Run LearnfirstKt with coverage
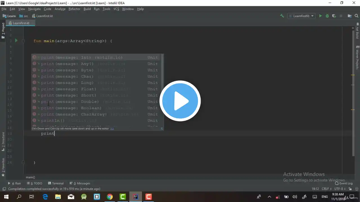This screenshot has width=360, height=202. [x=334, y=16]
